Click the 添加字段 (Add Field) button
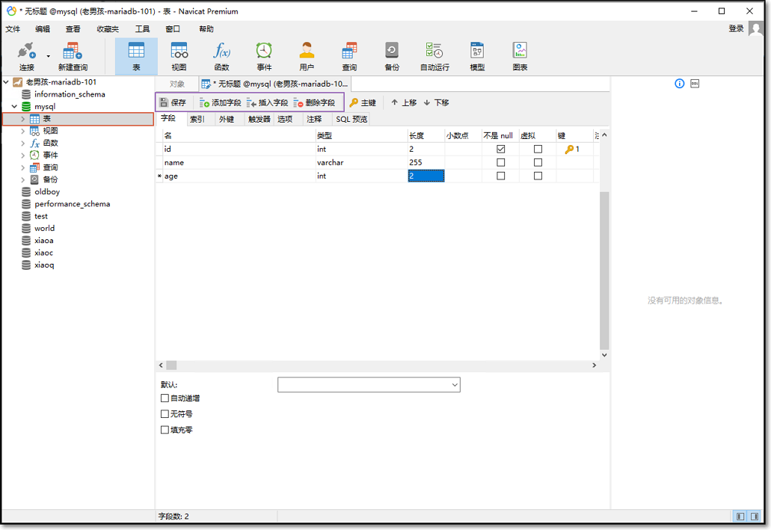 (221, 102)
